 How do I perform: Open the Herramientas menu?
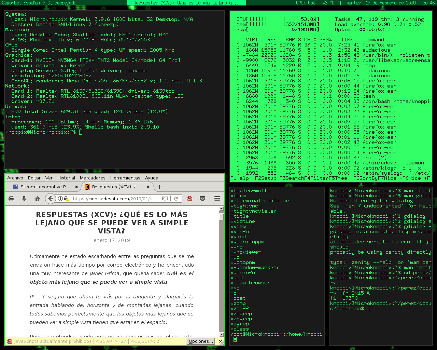pyautogui.click(x=125, y=178)
